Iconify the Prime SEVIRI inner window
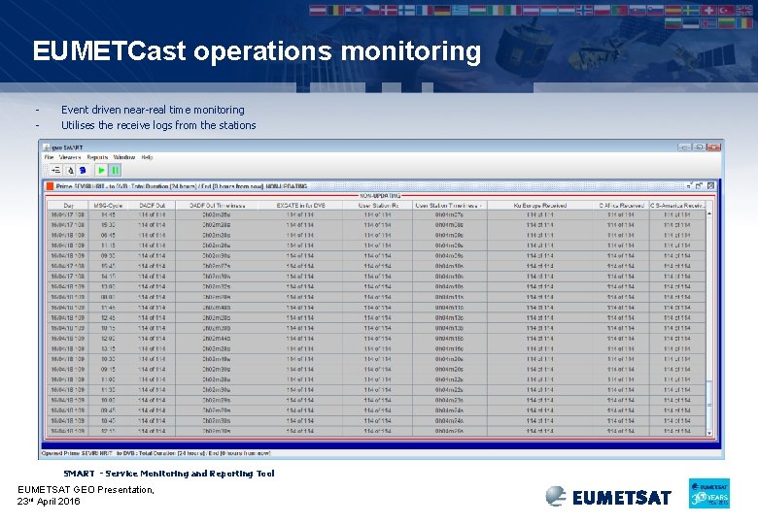The image size is (758, 524). pyautogui.click(x=690, y=185)
